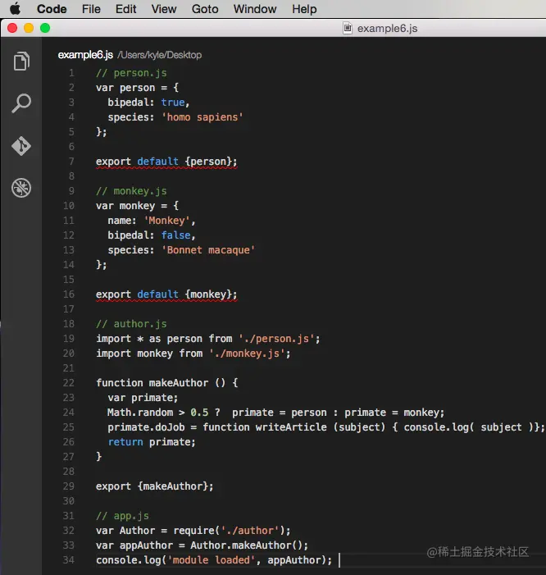
Task: Open the Explorer files view icon
Action: coord(21,61)
